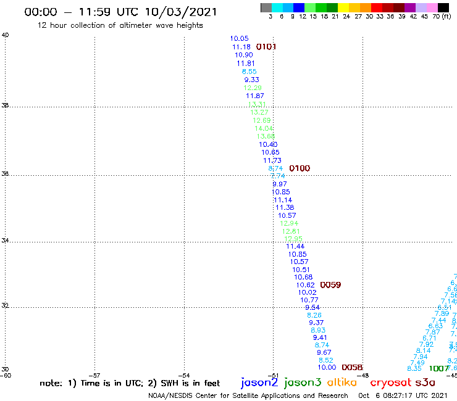Click the longitude axis label -57

pyautogui.click(x=94, y=376)
